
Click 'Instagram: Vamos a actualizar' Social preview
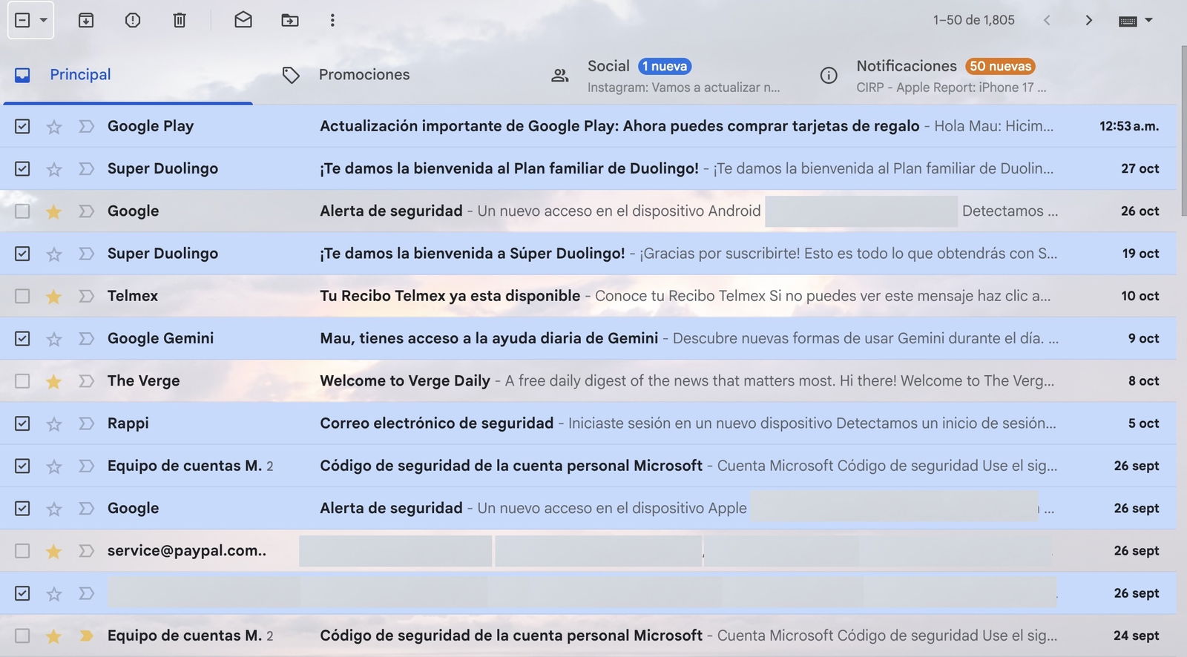683,88
